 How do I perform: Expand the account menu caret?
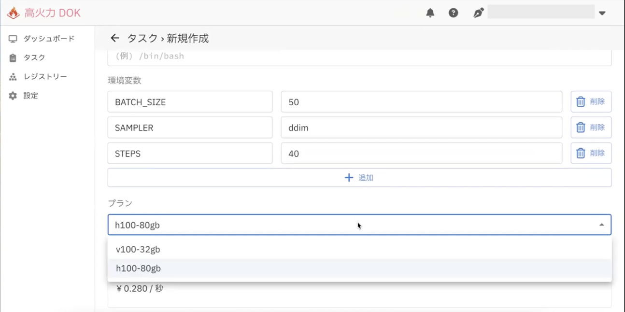pos(602,13)
